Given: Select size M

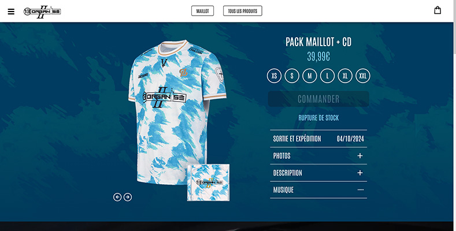Looking at the screenshot, I should [x=310, y=76].
